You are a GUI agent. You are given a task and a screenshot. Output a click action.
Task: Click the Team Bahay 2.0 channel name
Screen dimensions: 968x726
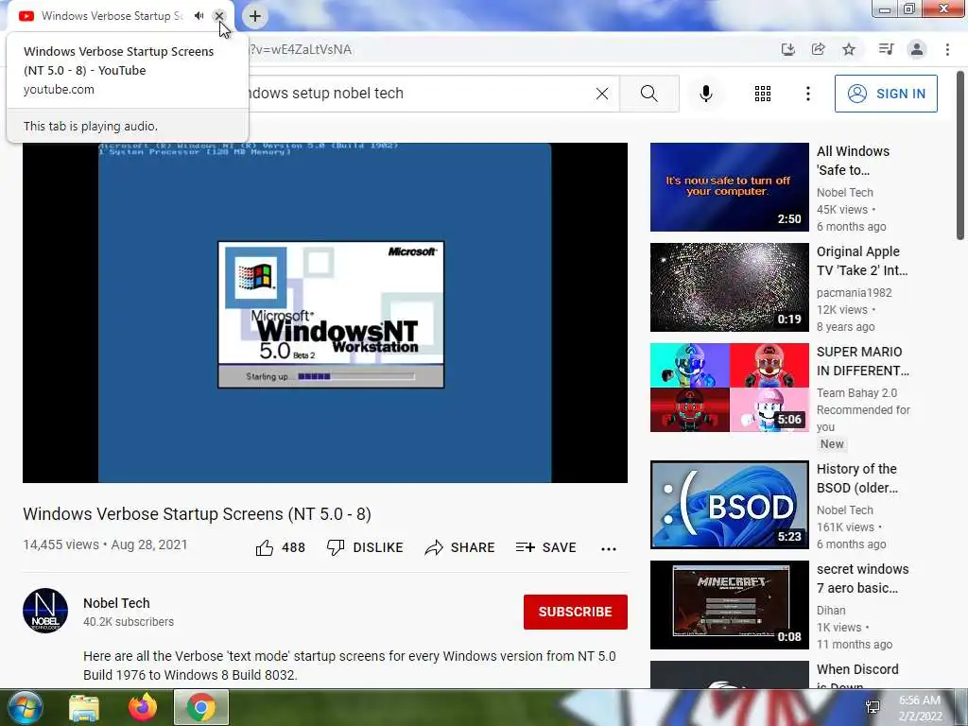856,392
